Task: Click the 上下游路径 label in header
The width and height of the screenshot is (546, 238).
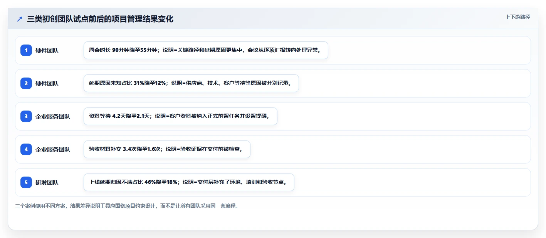Action: tap(517, 17)
